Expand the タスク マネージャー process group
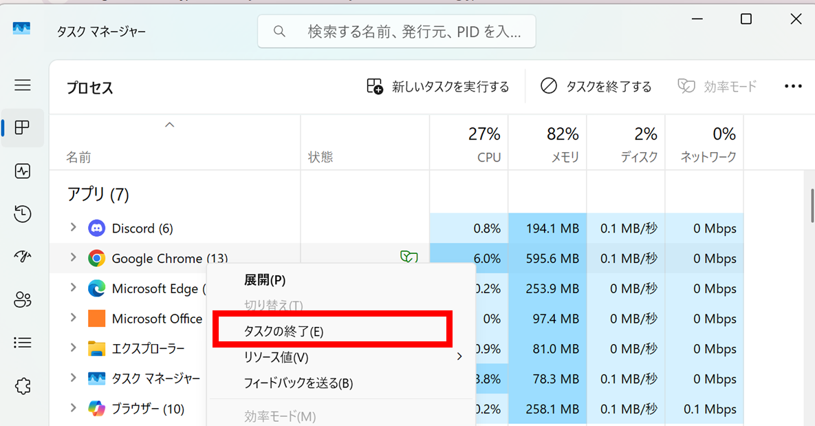 [74, 378]
